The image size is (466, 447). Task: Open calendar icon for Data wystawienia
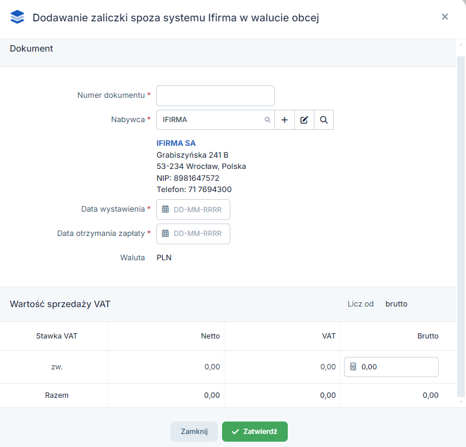(x=165, y=209)
